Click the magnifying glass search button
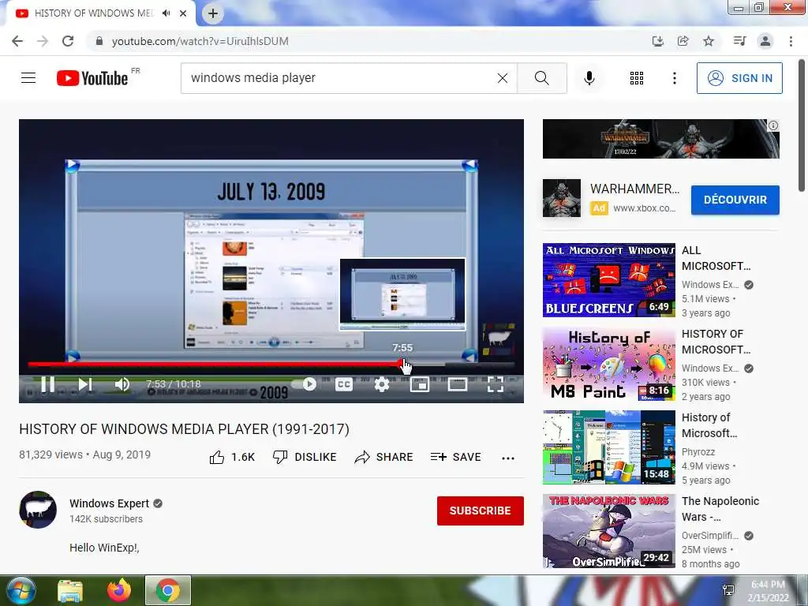Screen dimensions: 808x606 (x=541, y=78)
